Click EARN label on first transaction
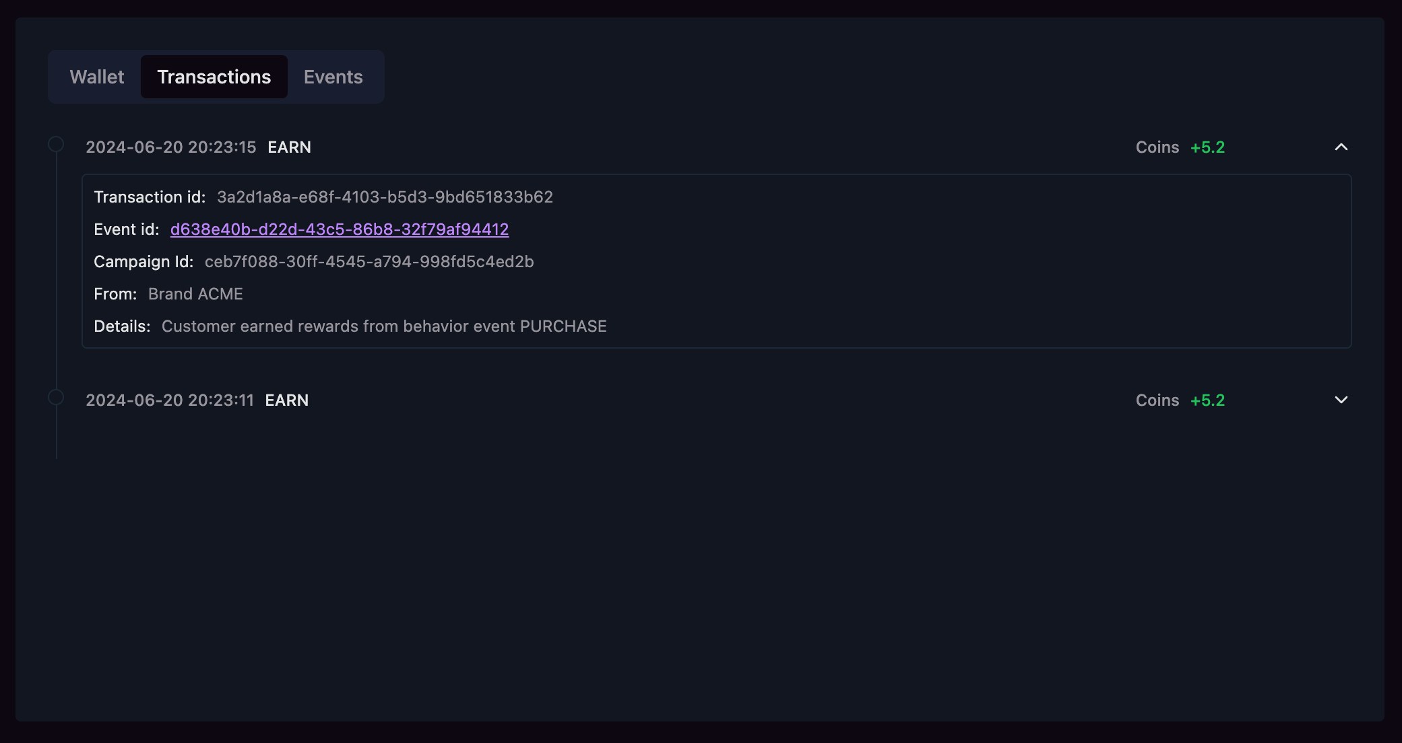 [x=289, y=147]
